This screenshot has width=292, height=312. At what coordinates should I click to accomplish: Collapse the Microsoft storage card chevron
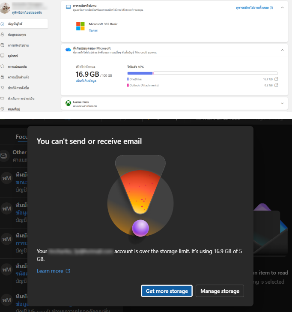click(x=282, y=50)
